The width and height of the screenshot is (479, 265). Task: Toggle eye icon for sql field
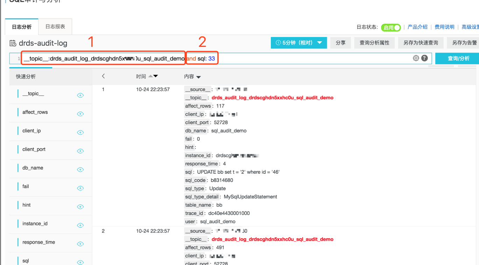80,262
